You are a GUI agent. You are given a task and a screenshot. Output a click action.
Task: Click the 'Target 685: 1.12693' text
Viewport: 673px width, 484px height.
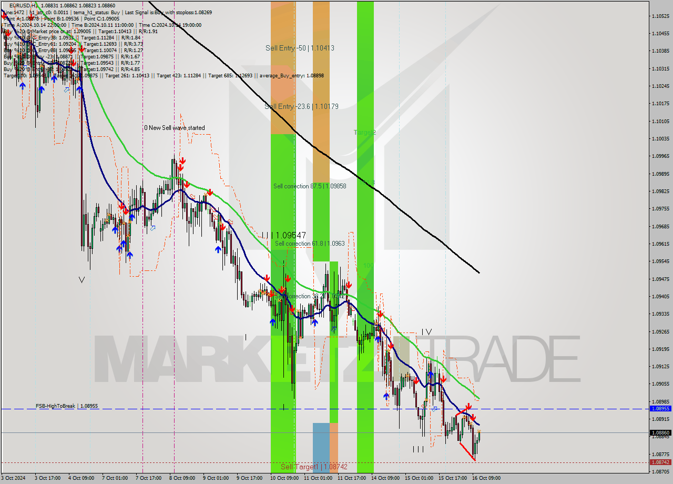(230, 76)
